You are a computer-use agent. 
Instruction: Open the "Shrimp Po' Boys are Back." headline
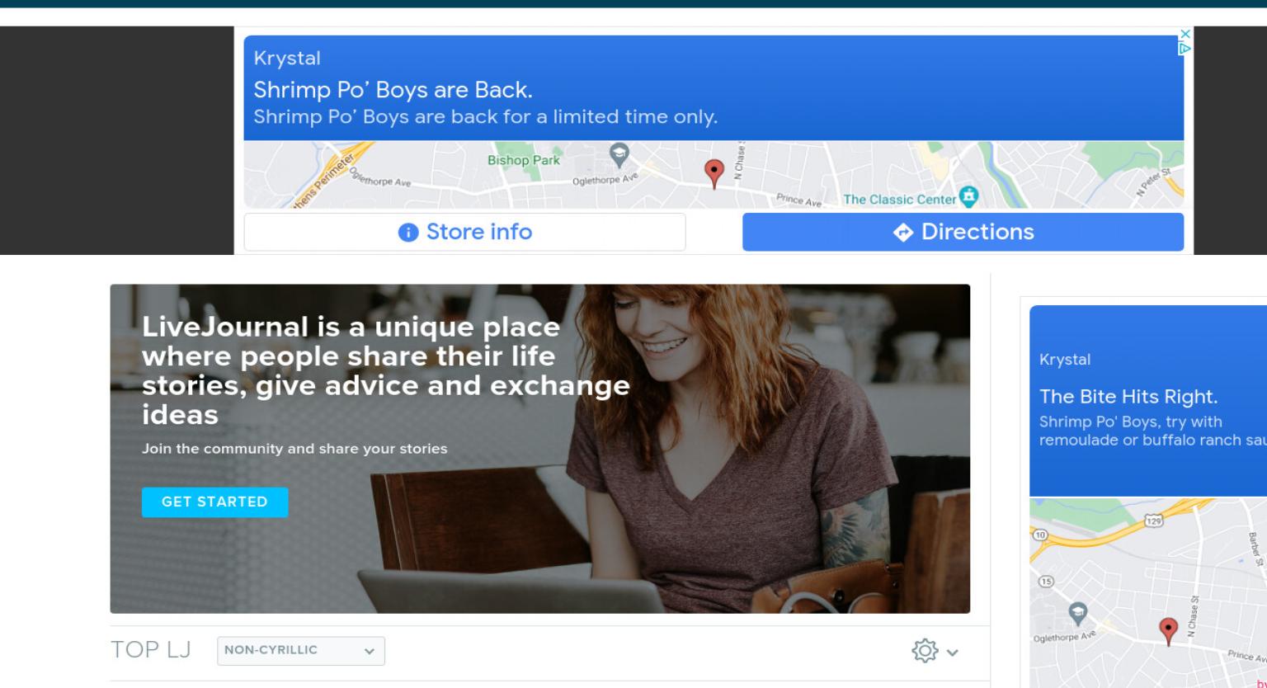(x=393, y=89)
